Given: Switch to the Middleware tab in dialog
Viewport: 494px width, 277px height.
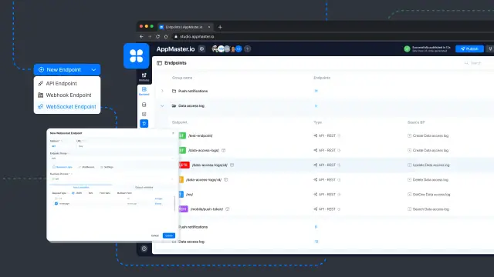Looking at the screenshot, I should tap(86, 167).
